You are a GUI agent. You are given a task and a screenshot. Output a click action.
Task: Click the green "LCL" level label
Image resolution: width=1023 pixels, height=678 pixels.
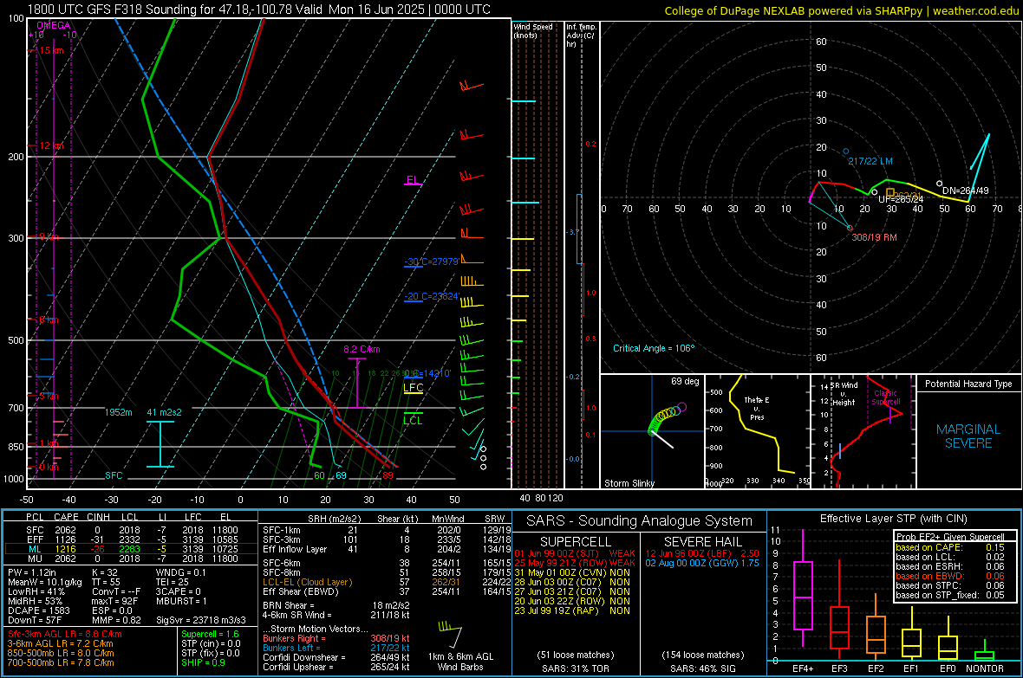413,421
